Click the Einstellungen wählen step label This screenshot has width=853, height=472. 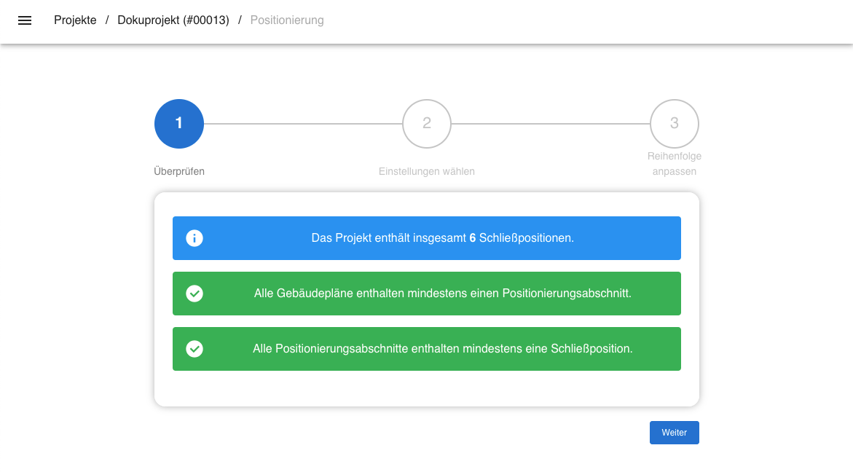(x=426, y=171)
